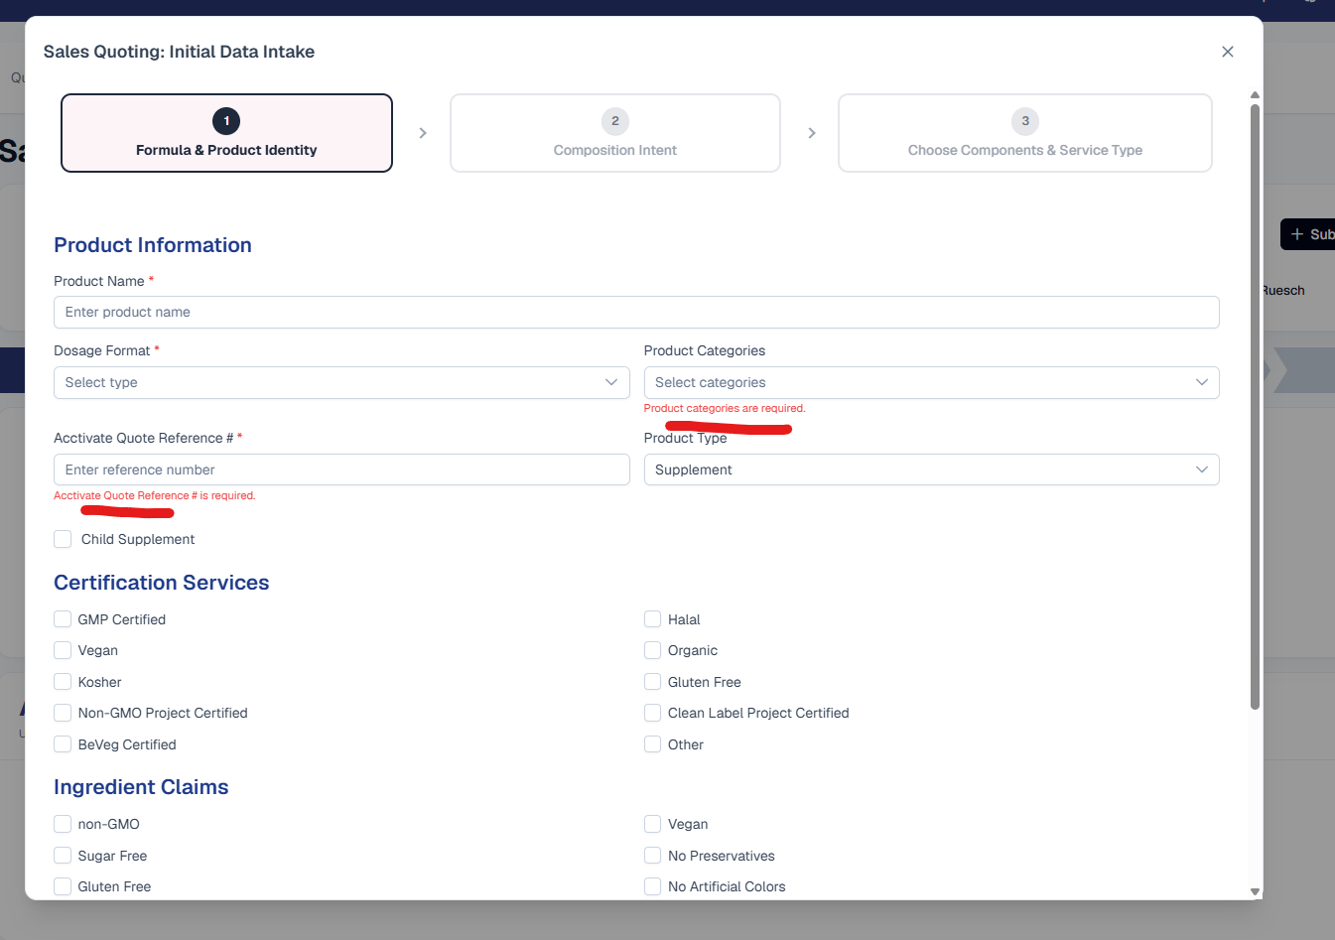Check Vegan under Ingredient Claims
1335x940 pixels.
pos(652,824)
